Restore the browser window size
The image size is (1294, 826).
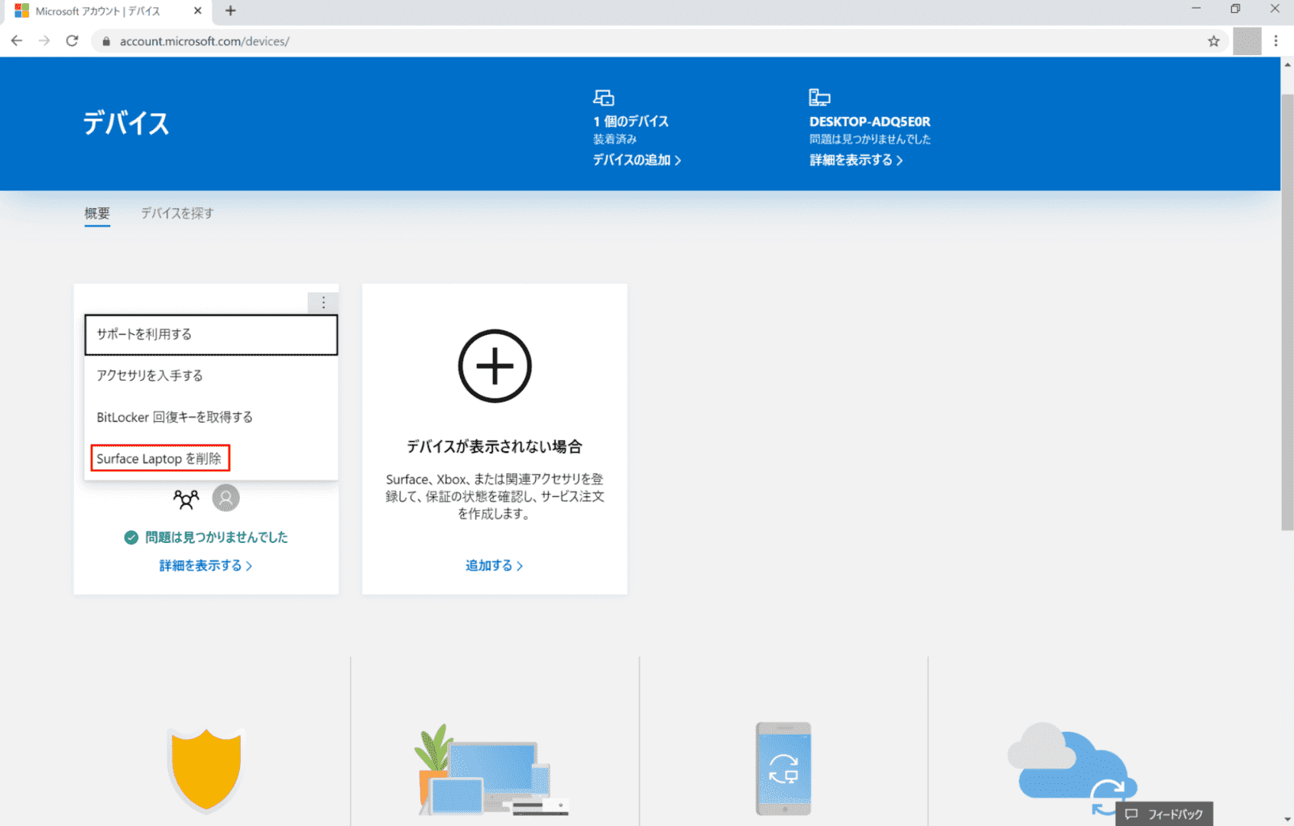tap(1235, 9)
